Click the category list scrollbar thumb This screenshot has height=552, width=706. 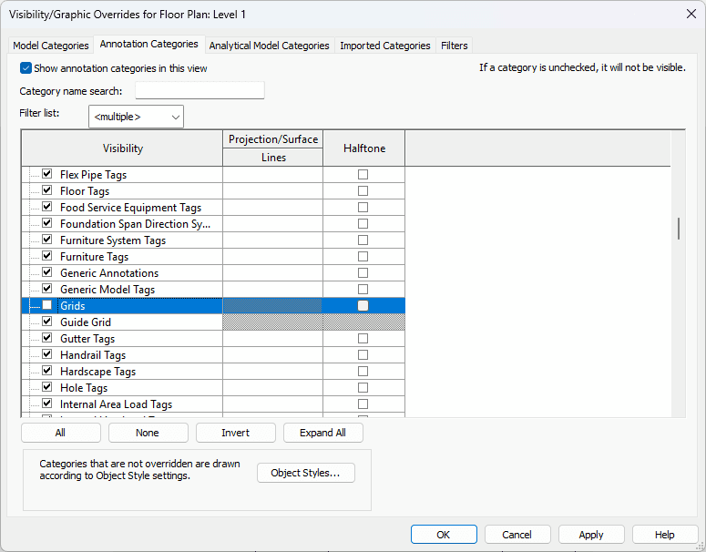678,229
